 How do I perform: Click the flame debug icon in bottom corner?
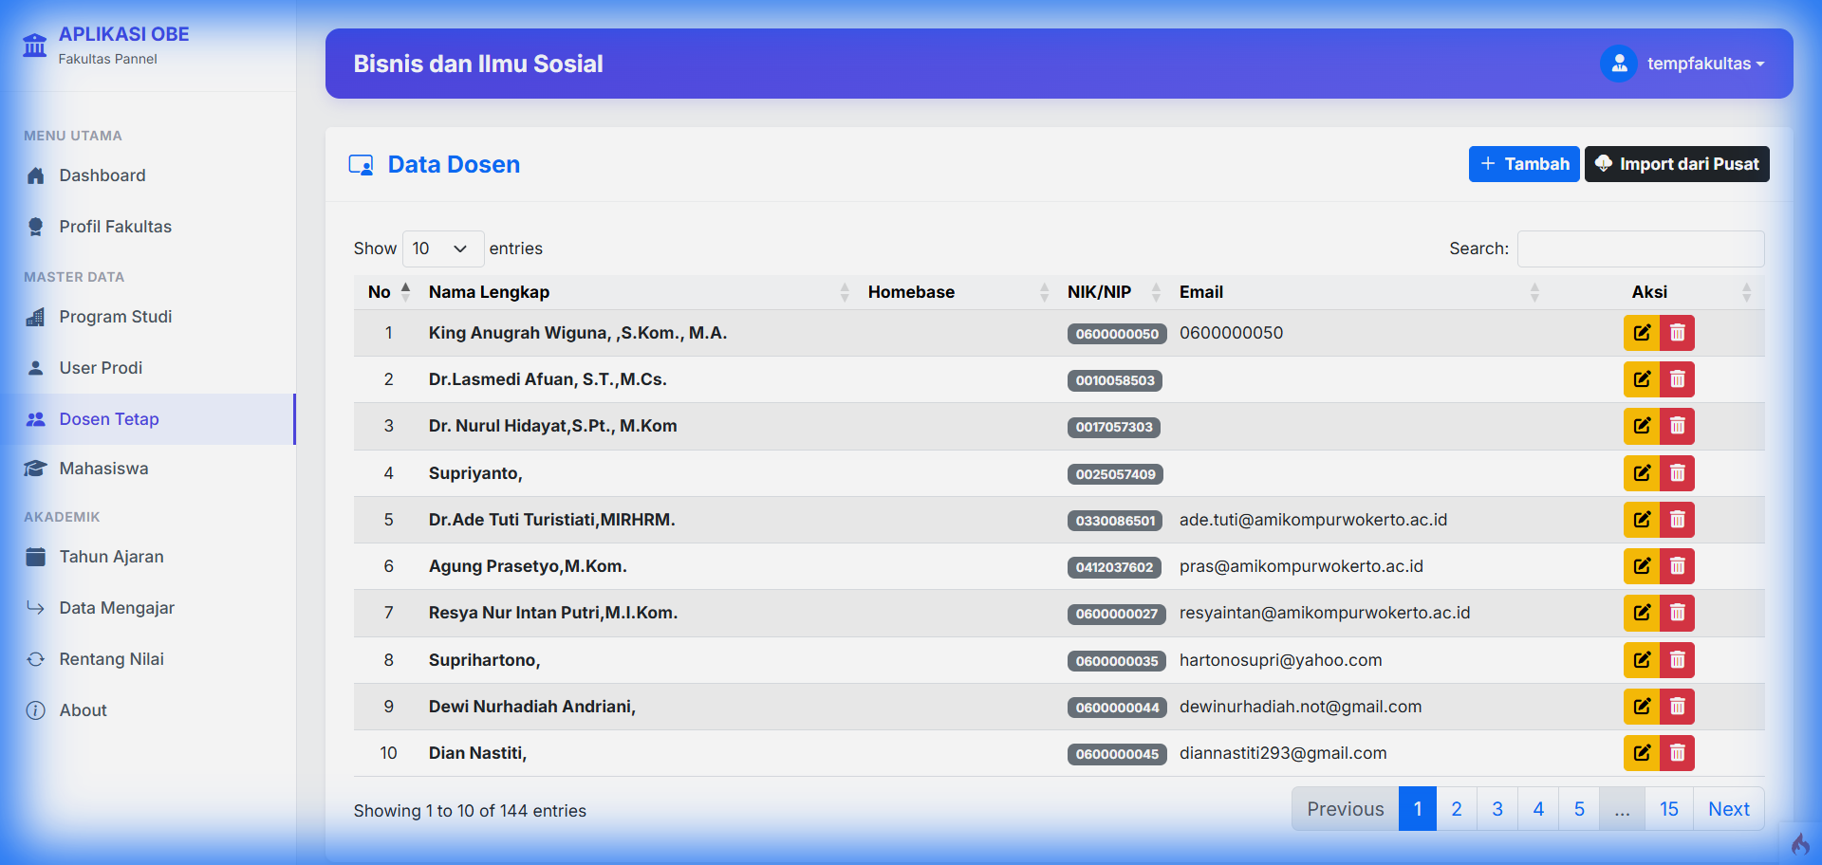(x=1799, y=843)
